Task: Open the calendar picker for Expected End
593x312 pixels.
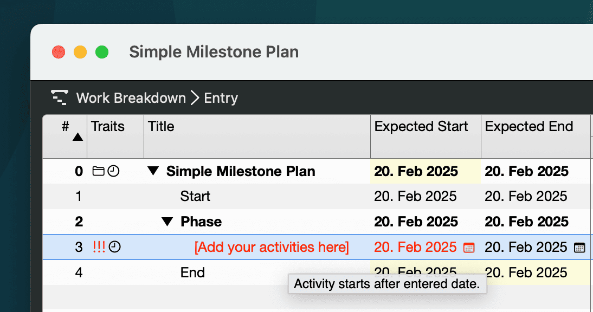Action: pos(580,248)
